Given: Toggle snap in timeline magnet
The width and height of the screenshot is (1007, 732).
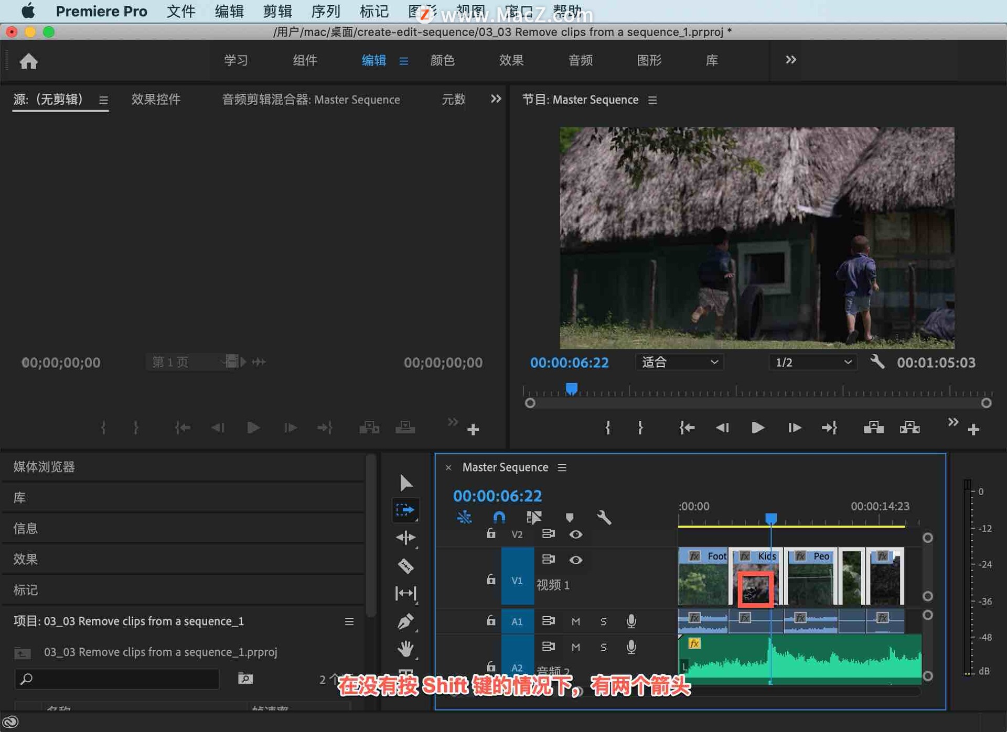Looking at the screenshot, I should coord(499,518).
